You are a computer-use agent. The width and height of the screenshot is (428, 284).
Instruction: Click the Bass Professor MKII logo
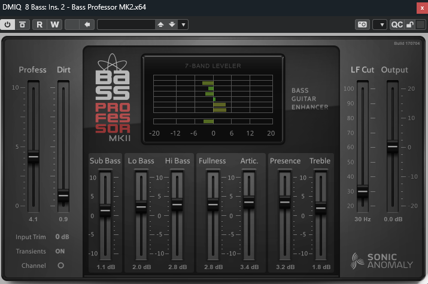coord(113,99)
